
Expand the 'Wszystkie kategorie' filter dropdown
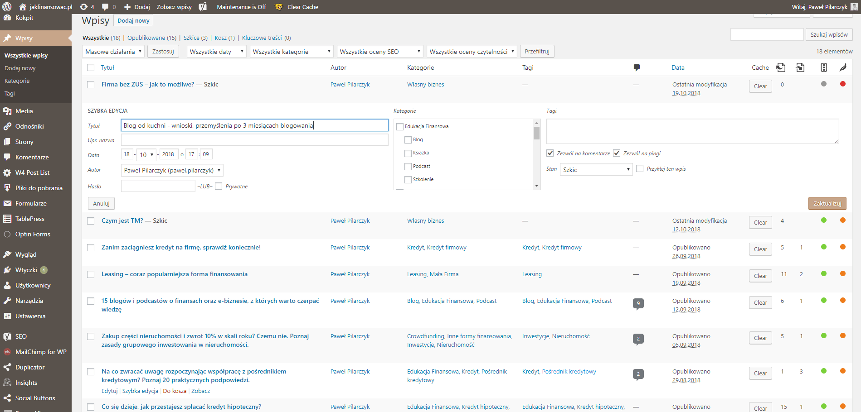click(x=292, y=52)
